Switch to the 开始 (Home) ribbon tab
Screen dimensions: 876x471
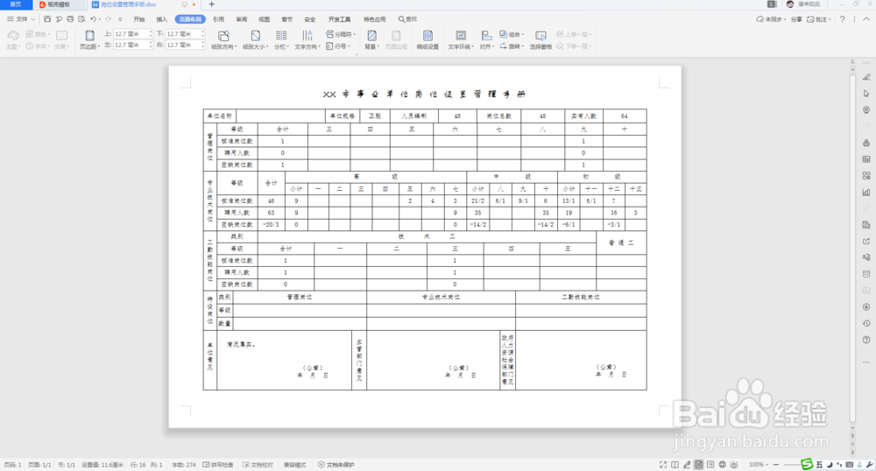[x=139, y=19]
